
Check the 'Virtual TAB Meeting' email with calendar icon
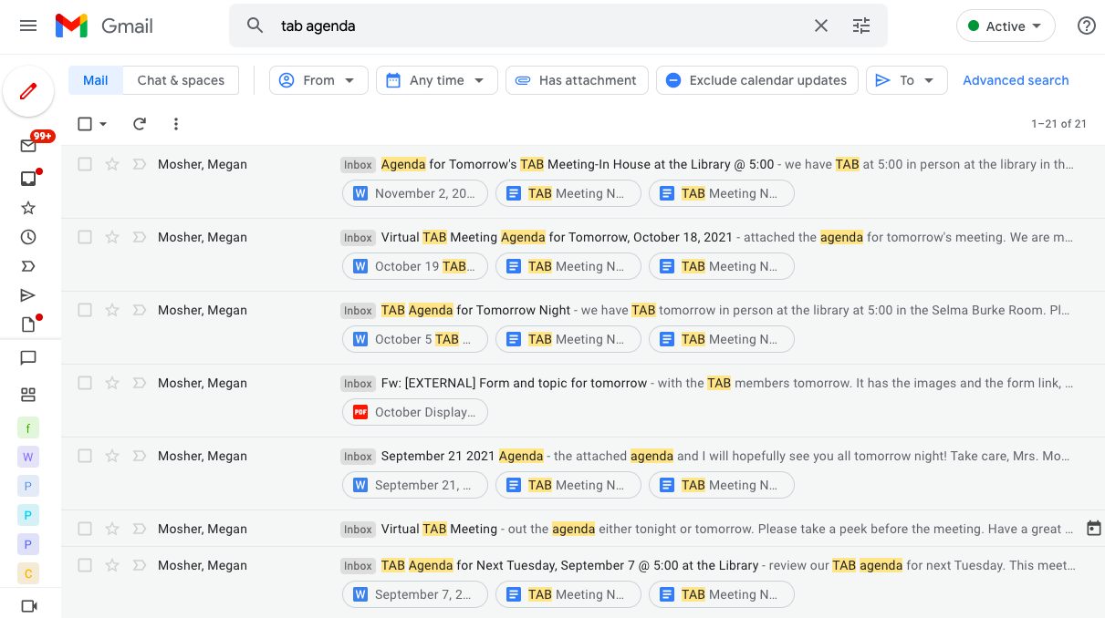85,529
